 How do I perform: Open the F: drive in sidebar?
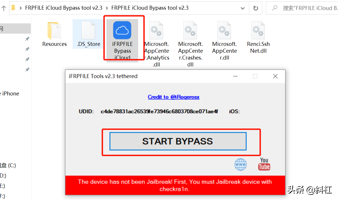point(3,196)
